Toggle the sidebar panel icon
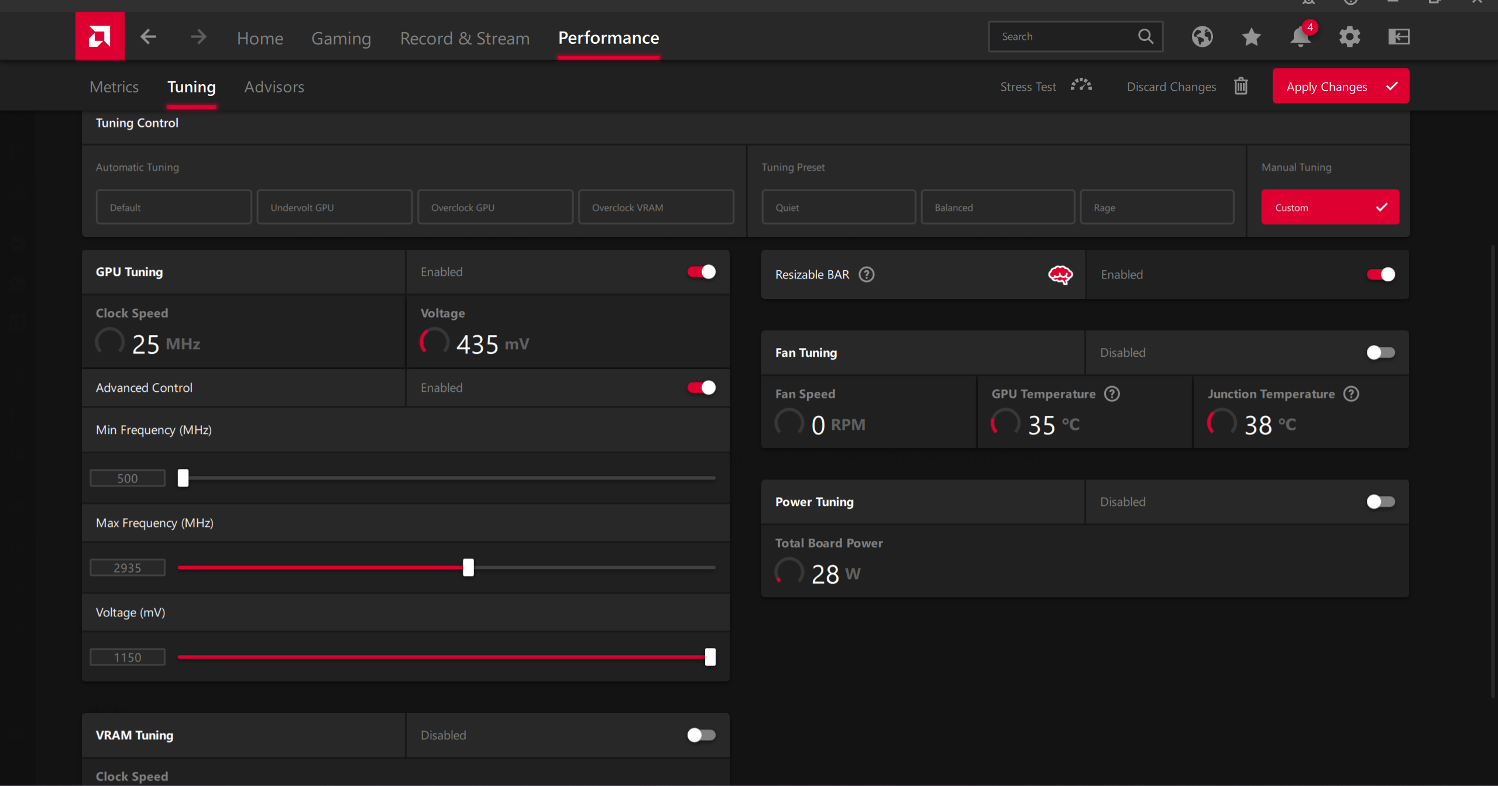 coord(1399,37)
